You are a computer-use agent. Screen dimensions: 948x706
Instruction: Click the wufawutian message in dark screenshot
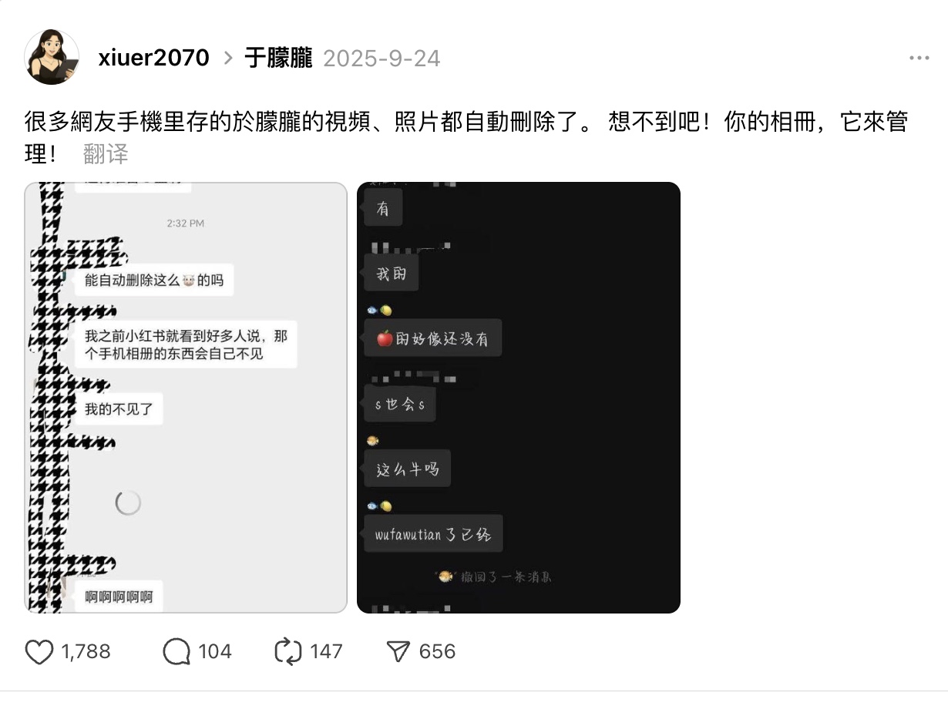433,534
